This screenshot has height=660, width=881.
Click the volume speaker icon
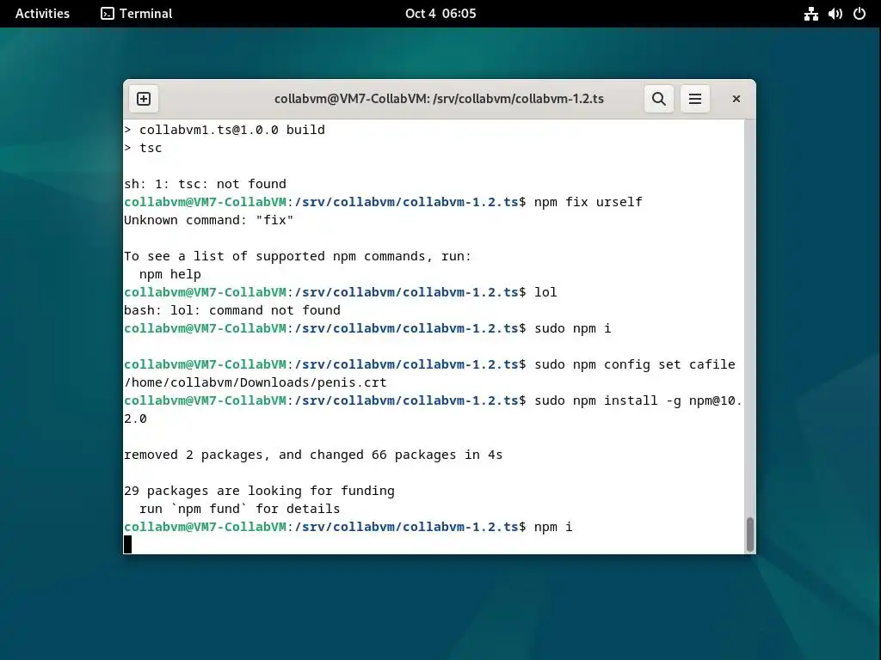click(x=835, y=14)
